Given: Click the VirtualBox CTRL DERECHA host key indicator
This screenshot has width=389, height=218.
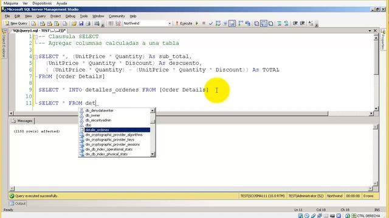Looking at the screenshot, I should click(368, 216).
